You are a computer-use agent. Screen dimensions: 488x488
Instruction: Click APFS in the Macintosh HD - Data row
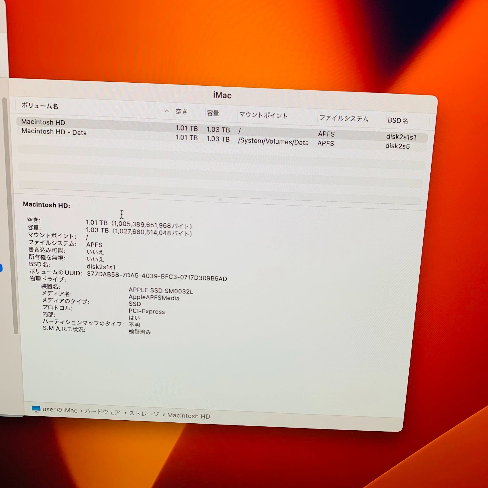tap(326, 143)
